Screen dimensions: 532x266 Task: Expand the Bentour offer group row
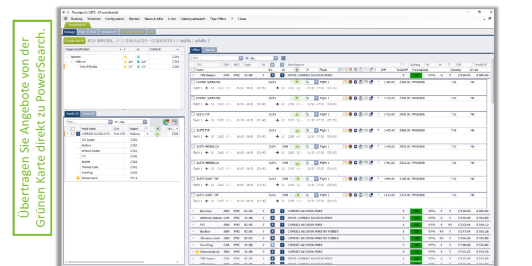193,211
